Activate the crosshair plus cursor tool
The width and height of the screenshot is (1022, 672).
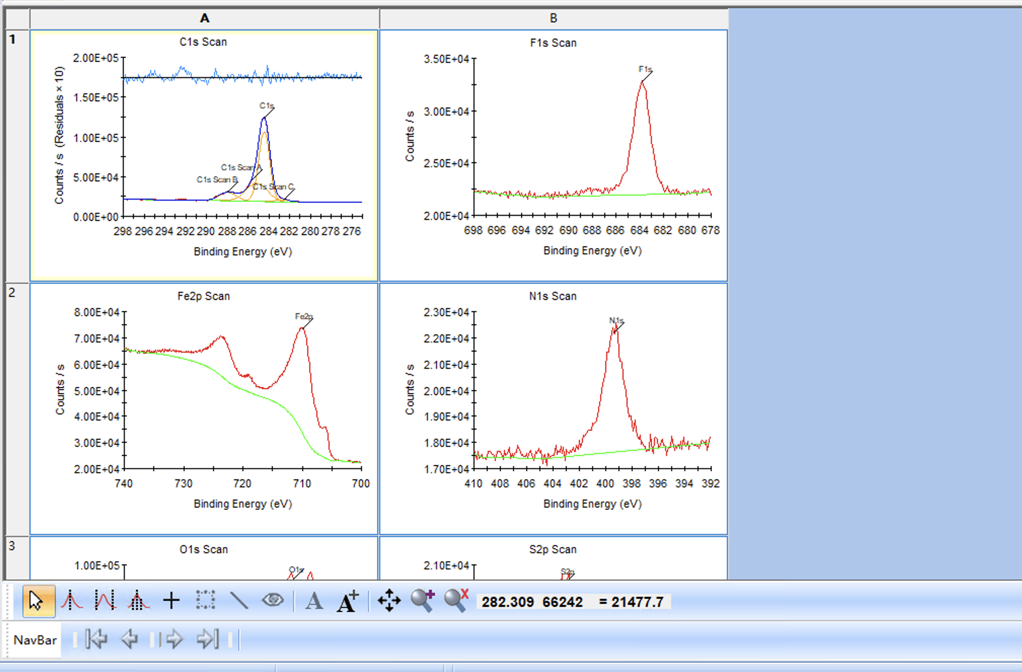click(x=171, y=601)
